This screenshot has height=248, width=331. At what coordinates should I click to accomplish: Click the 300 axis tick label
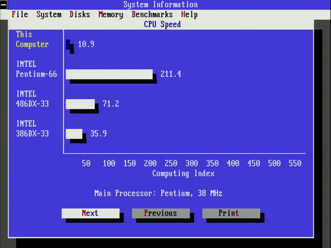[192, 163]
